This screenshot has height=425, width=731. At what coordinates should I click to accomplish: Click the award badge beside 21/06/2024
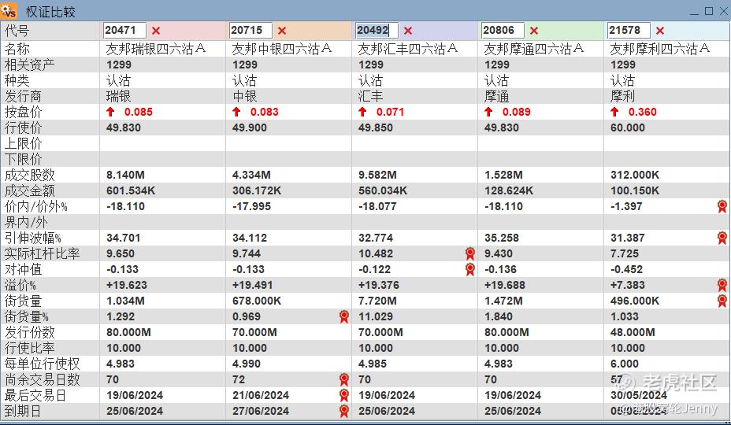[x=344, y=396]
